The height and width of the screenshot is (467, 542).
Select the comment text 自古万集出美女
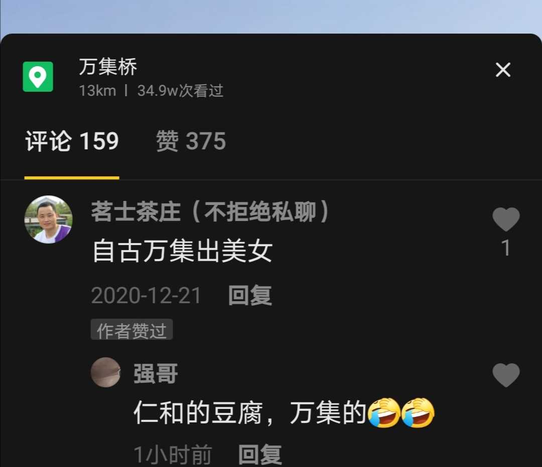(183, 251)
